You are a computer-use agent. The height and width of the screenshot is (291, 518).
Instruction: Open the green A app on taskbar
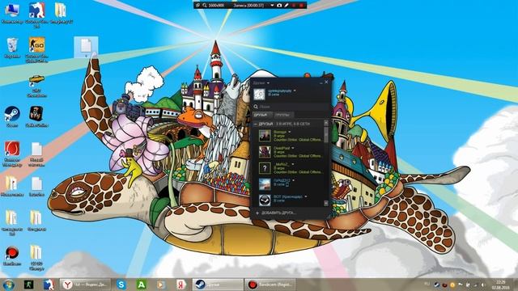(x=141, y=285)
